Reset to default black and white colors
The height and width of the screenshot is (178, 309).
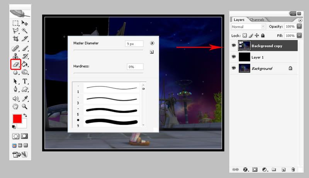[x=14, y=127]
